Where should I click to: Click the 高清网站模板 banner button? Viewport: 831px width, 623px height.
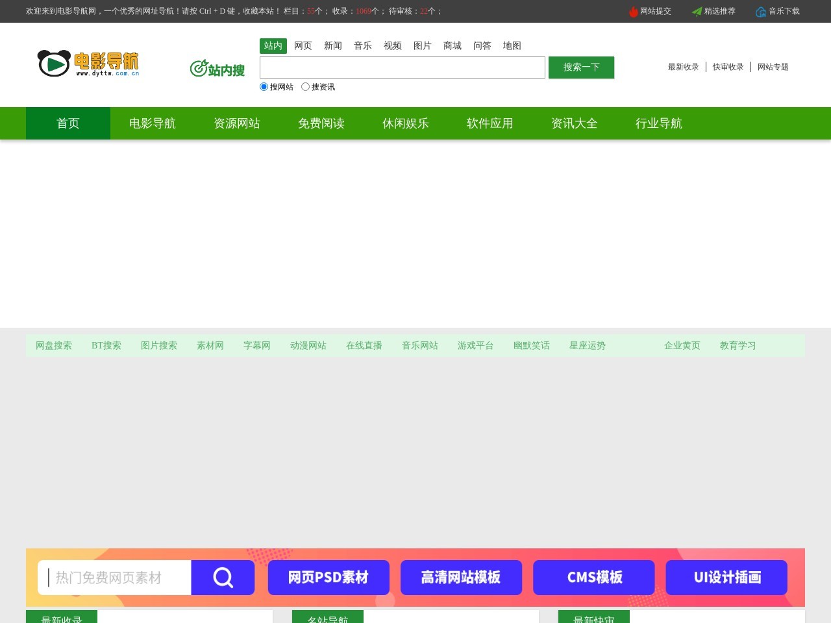click(461, 578)
